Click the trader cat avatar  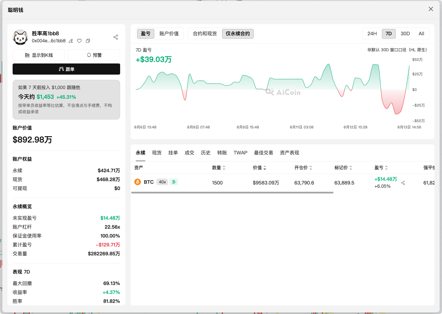(20, 37)
